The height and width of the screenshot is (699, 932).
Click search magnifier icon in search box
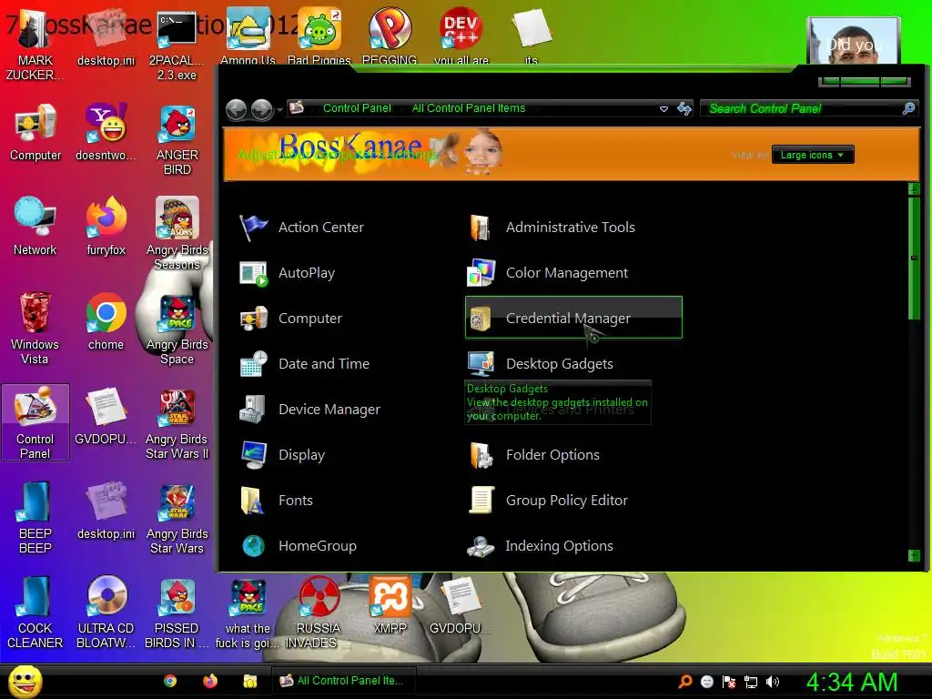coord(908,108)
